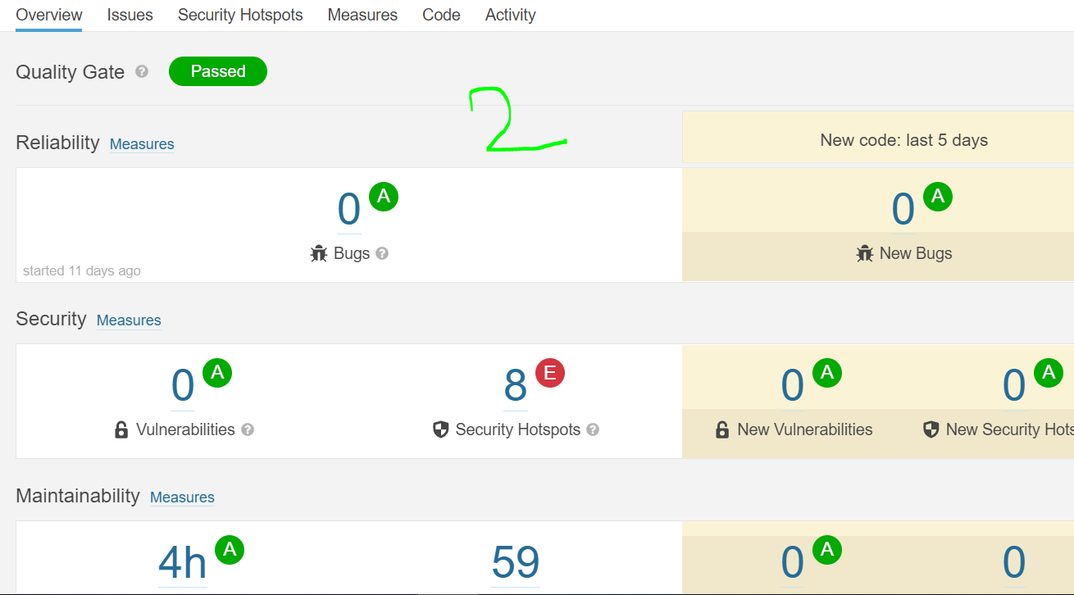Viewport: 1074px width, 595px height.
Task: Click the A rating badge for New Bugs
Action: [938, 197]
